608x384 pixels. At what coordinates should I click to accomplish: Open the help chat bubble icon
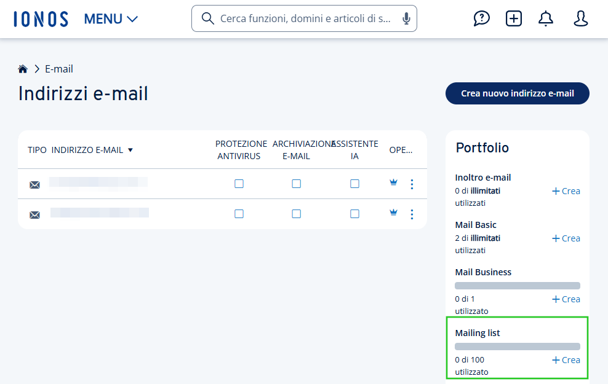point(482,18)
